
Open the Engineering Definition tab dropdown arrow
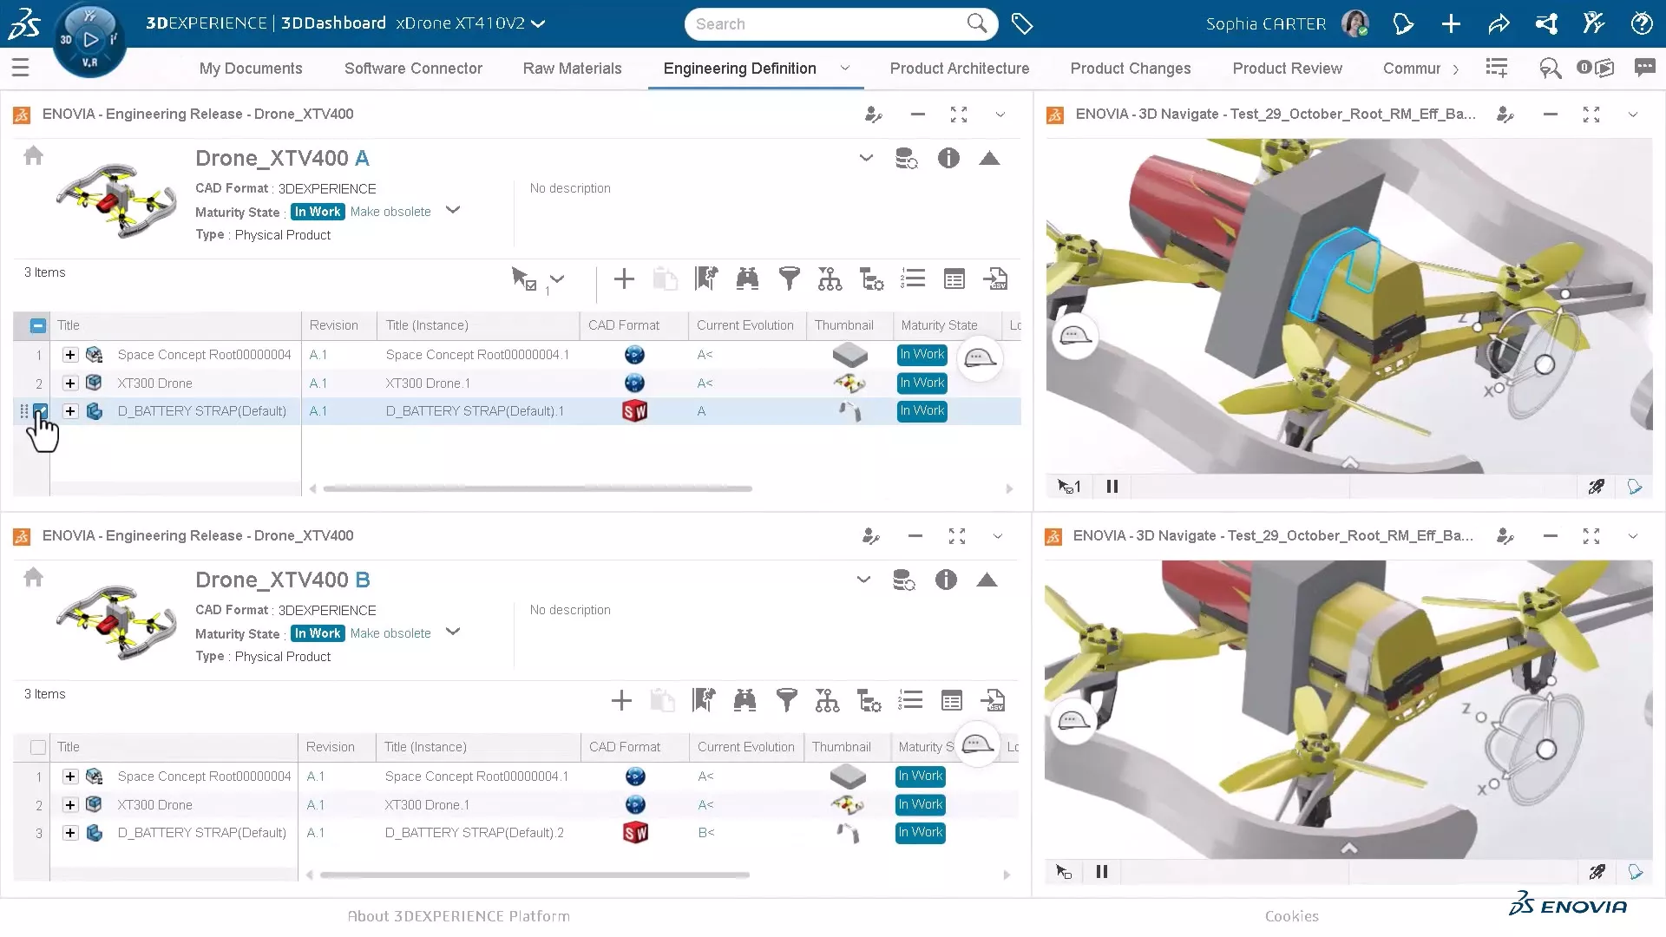pos(844,69)
